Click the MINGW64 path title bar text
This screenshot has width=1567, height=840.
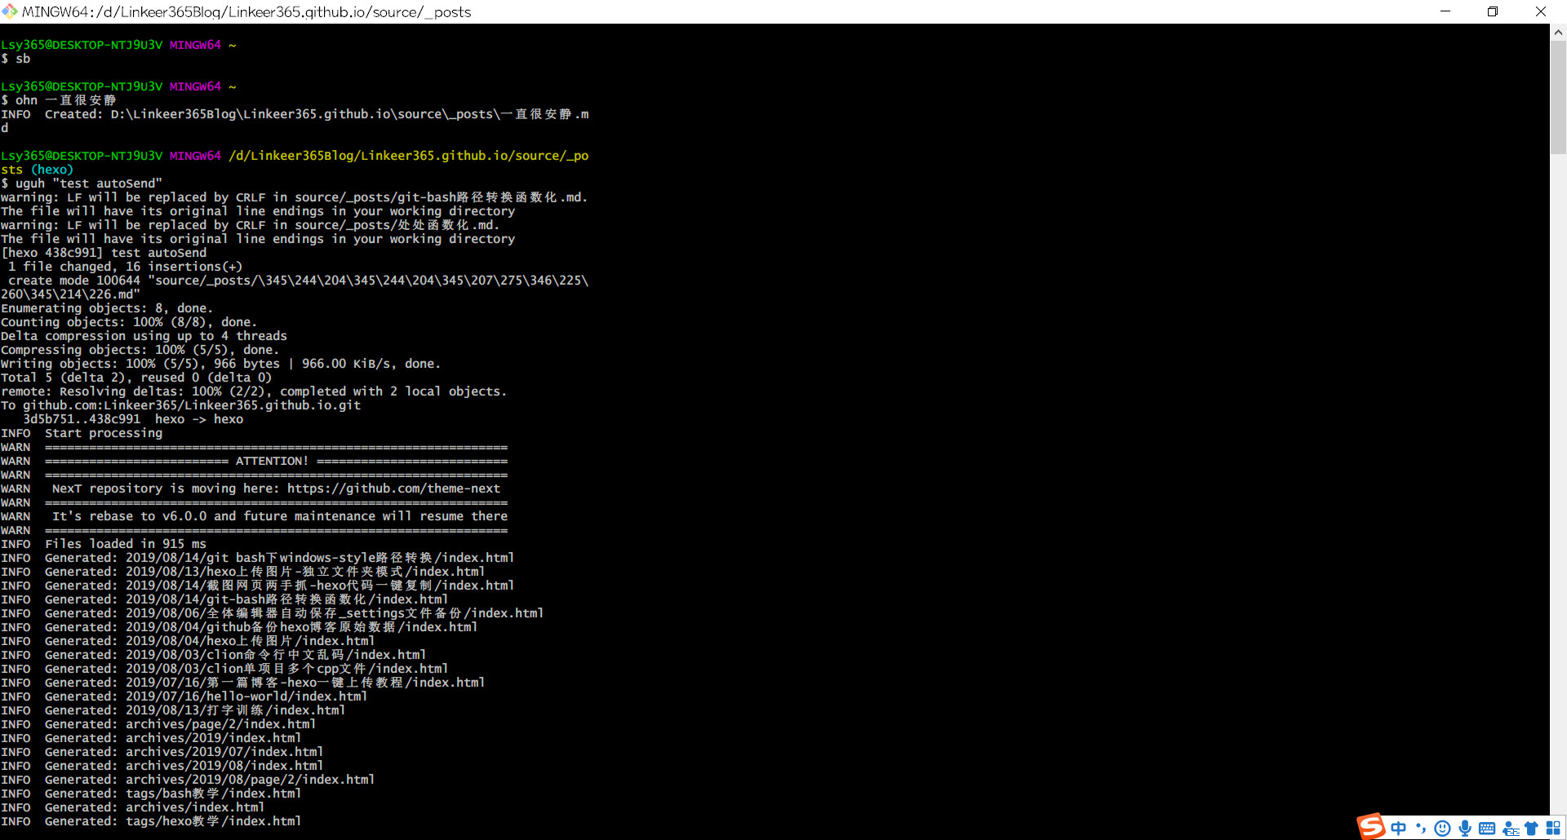[246, 11]
